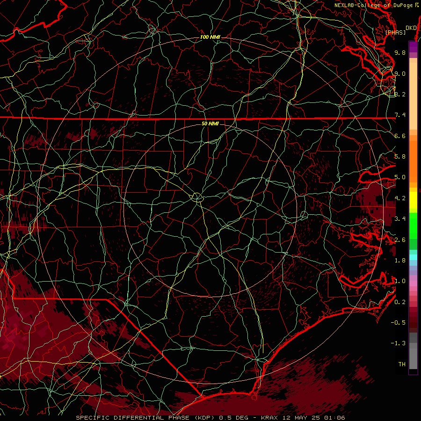Pick the pink band on the color scale
Viewport: 421px width, 421px height.
click(x=413, y=283)
